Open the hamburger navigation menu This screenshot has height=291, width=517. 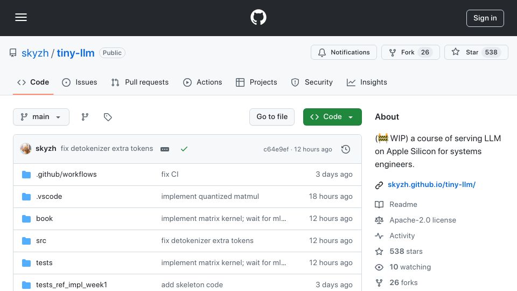(21, 17)
